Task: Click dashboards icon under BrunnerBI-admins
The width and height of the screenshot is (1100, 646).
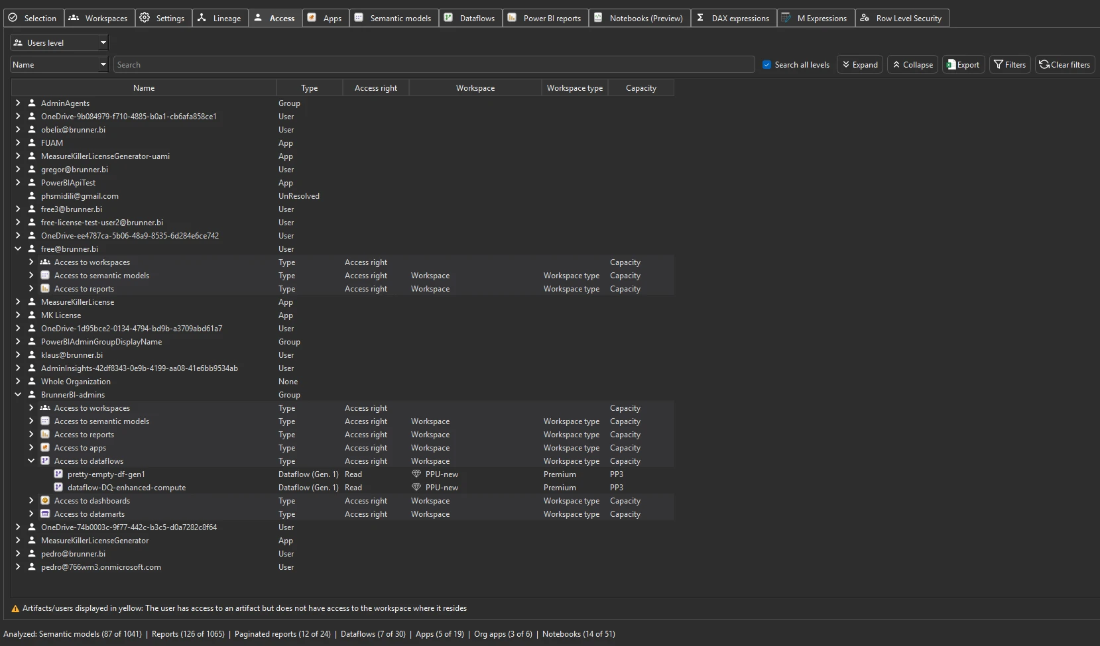Action: click(x=45, y=500)
